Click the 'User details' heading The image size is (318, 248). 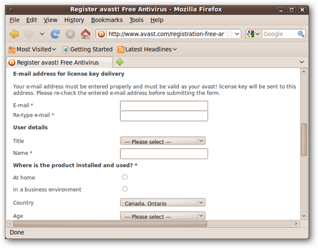30,127
